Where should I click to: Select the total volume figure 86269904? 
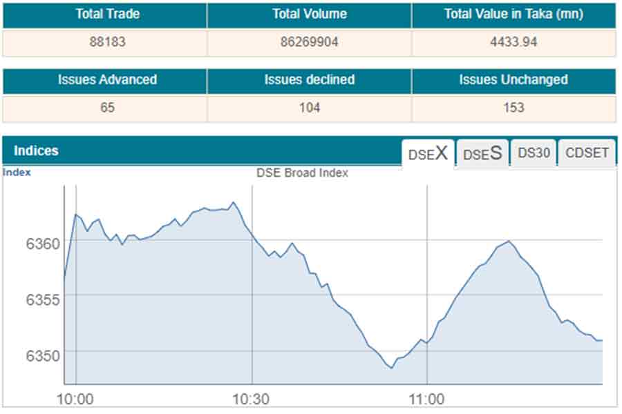(x=309, y=42)
